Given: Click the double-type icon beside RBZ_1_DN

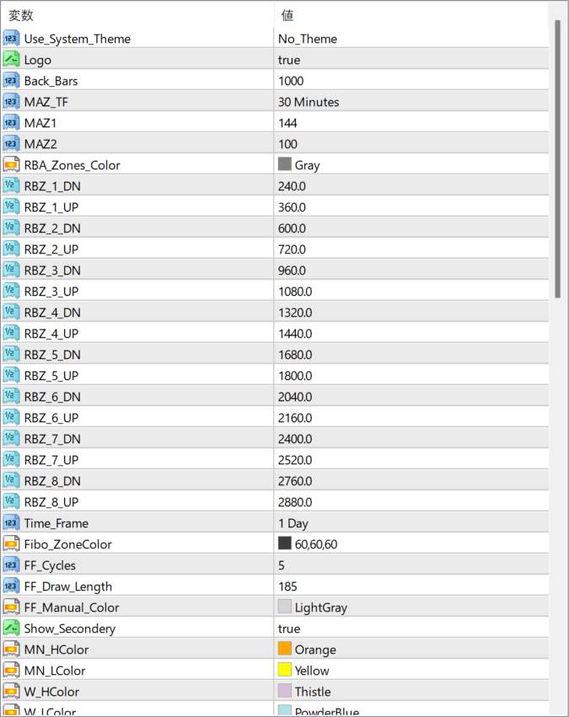Looking at the screenshot, I should pos(11,186).
